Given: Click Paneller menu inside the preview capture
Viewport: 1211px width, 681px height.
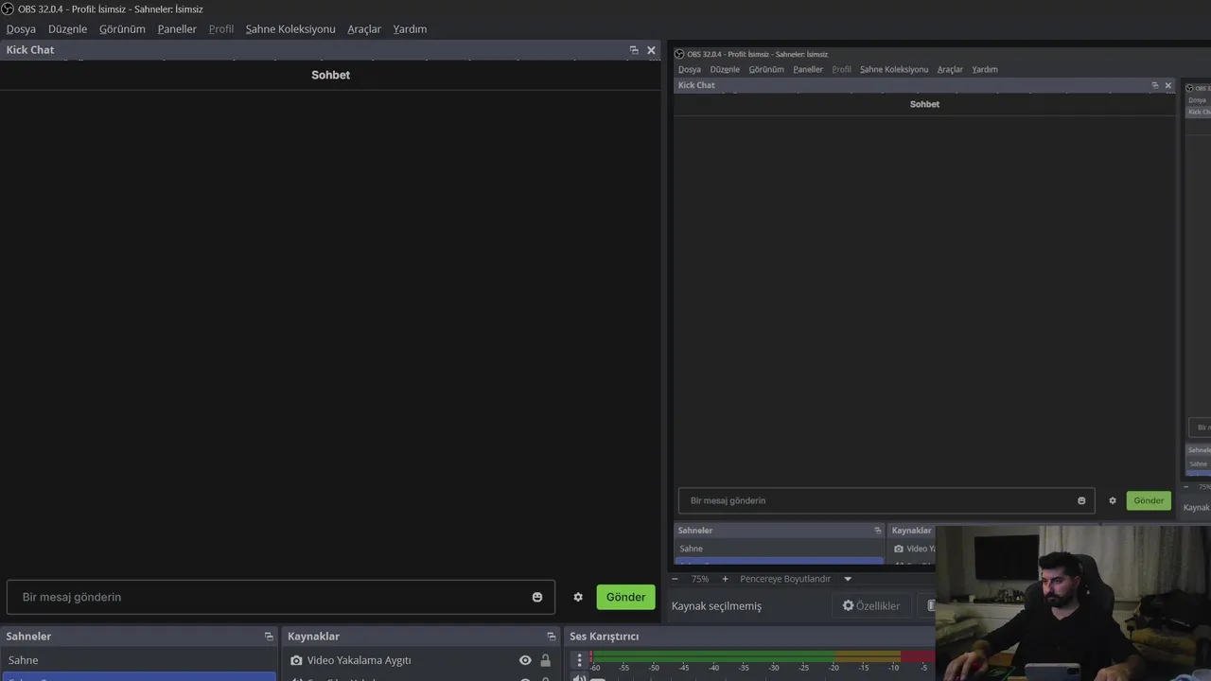Looking at the screenshot, I should tap(808, 69).
